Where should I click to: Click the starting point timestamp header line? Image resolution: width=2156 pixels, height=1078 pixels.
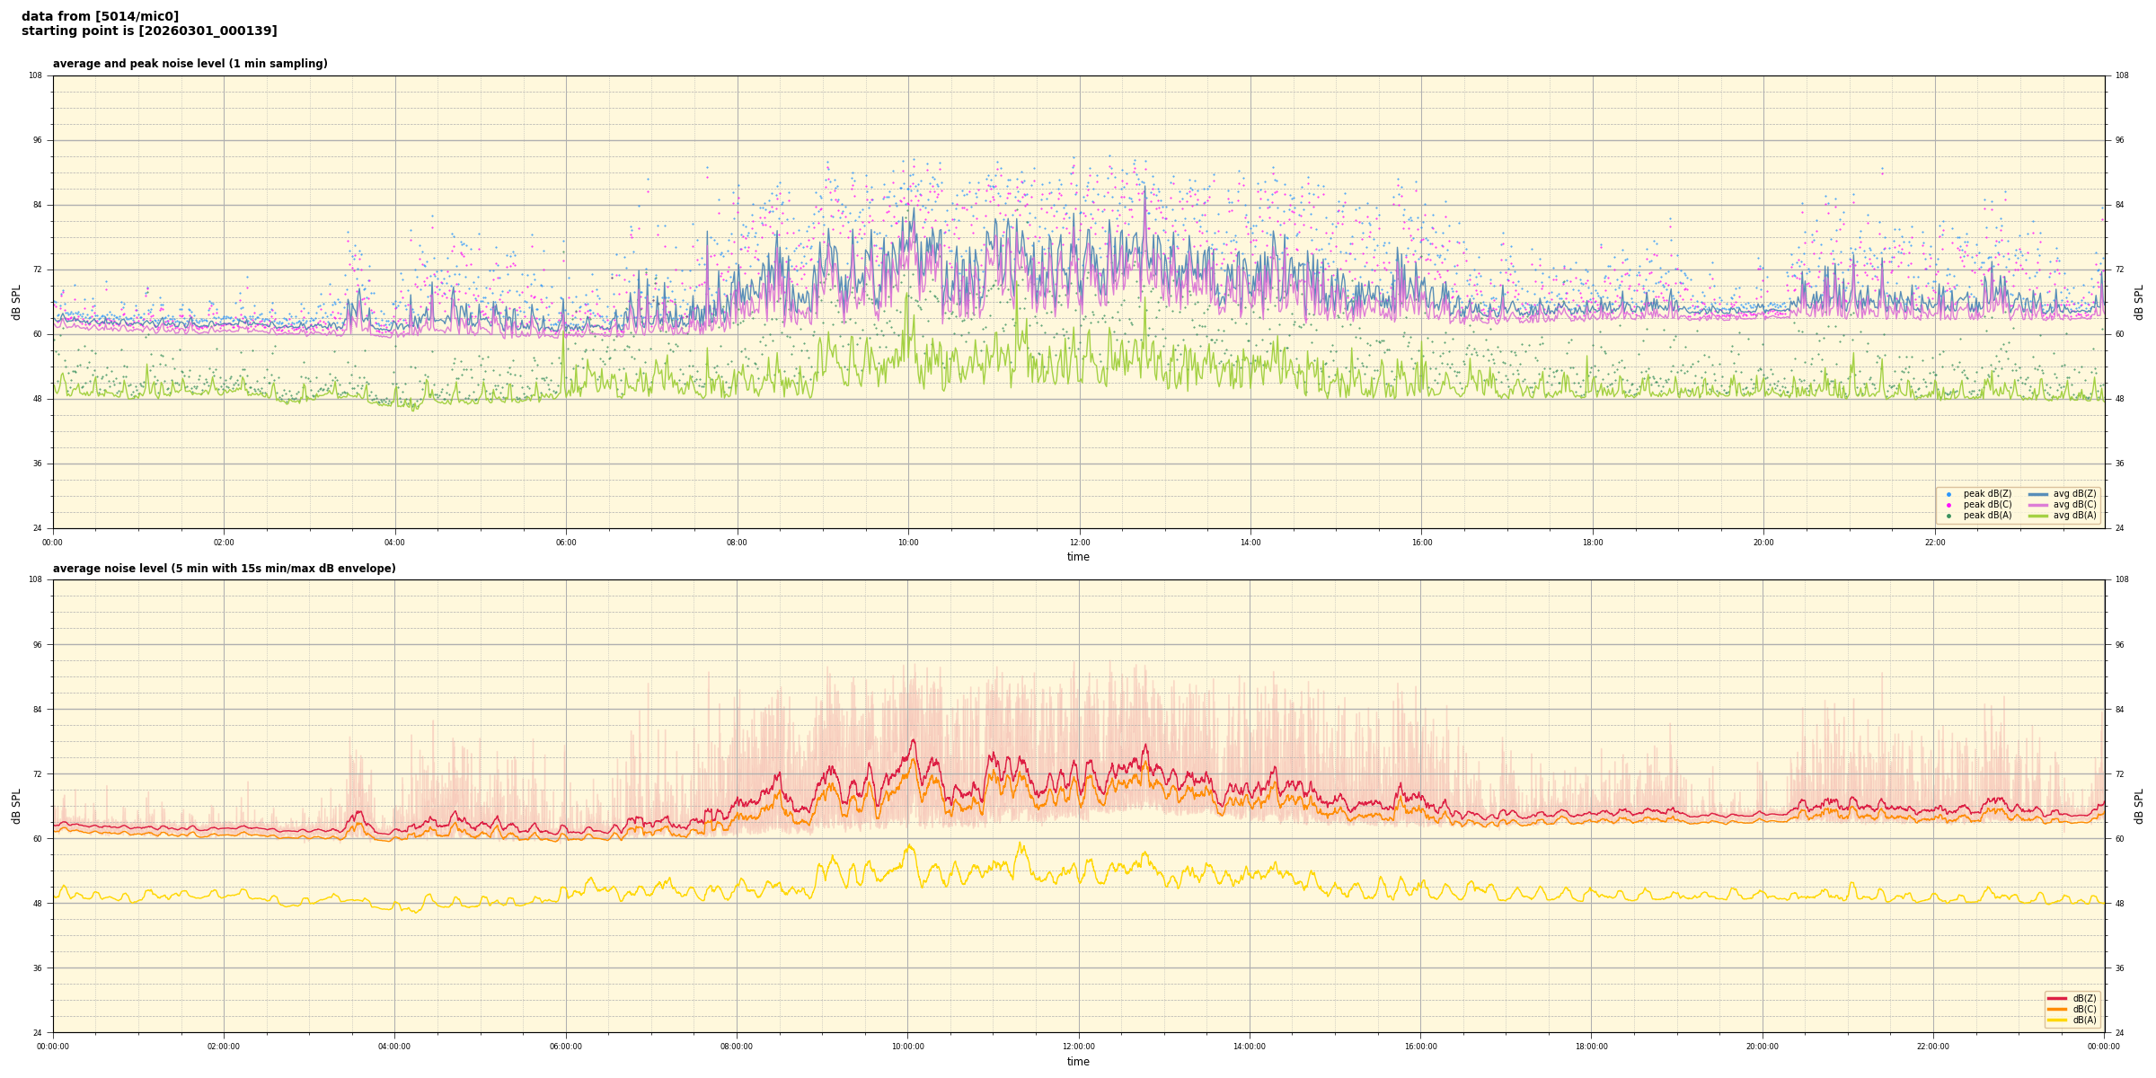click(149, 31)
